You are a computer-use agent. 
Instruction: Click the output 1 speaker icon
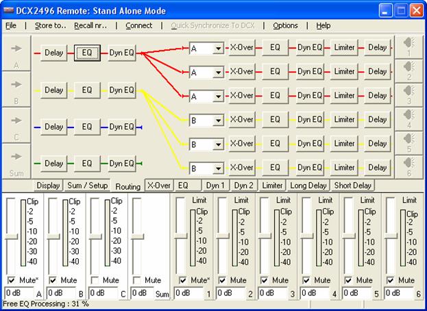click(x=408, y=47)
